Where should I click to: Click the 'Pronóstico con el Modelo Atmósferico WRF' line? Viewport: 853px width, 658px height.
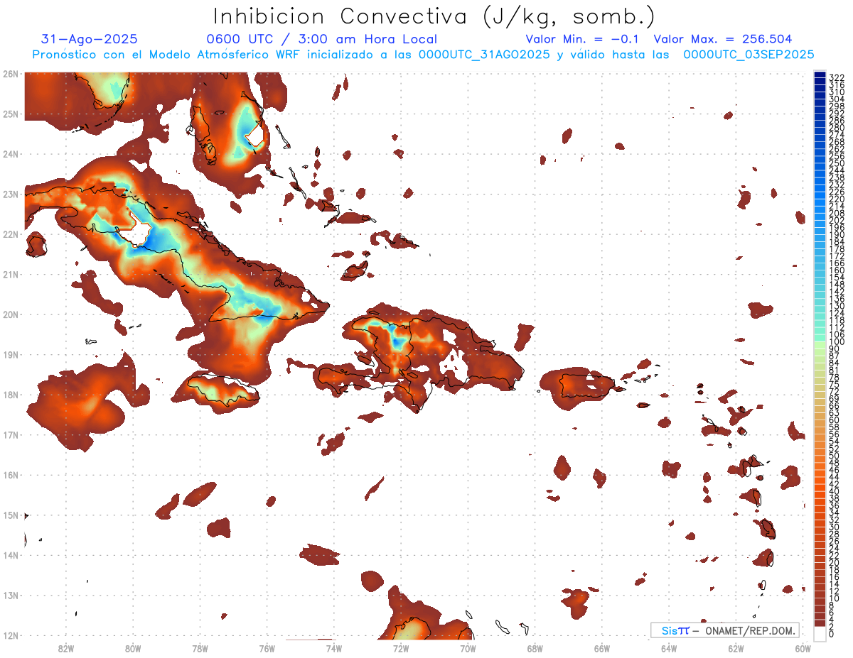(x=423, y=55)
